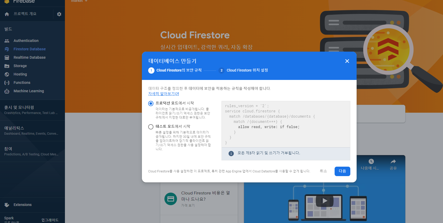Screen dimensions: 443x223
Task: Close the database creation dialog
Action: (347, 61)
